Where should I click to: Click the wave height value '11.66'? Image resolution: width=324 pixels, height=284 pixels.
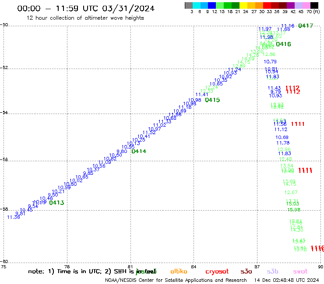[284, 29]
